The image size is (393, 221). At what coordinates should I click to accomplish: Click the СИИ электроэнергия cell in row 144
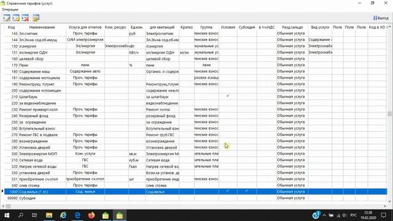coord(85,39)
